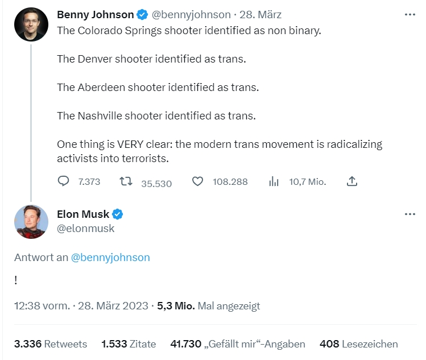Open more options on Benny Johnson's tweet
The width and height of the screenshot is (426, 360).
pos(410,14)
